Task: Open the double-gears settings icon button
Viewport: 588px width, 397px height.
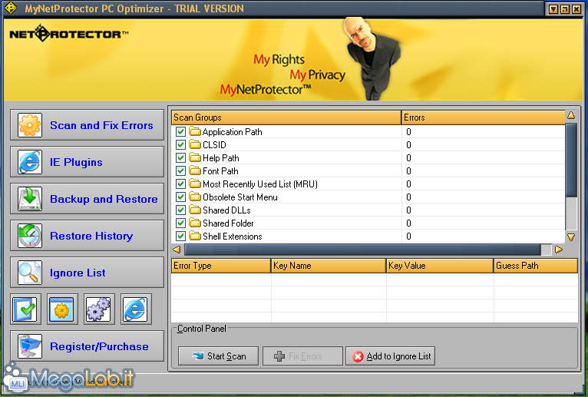Action: pos(99,309)
